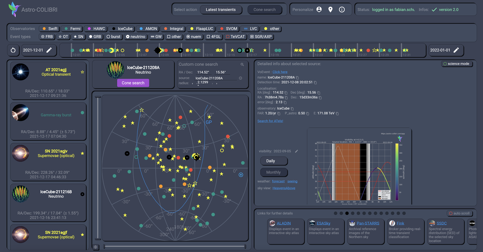Open the ESASky link card
The height and width of the screenshot is (252, 483).
coord(326,232)
